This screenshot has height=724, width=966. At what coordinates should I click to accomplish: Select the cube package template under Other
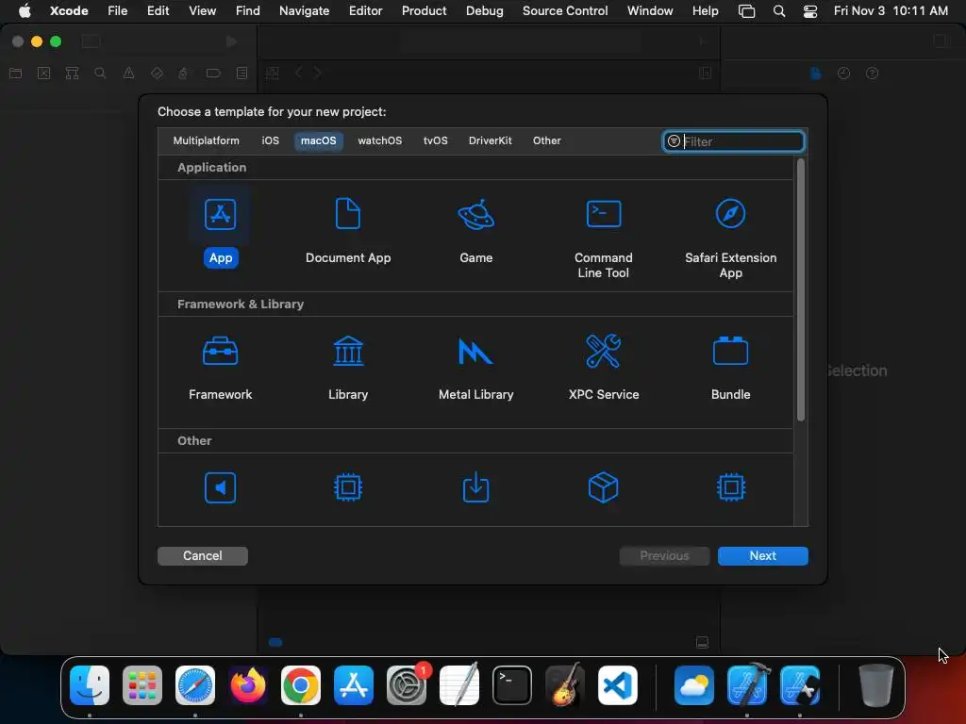click(x=603, y=487)
